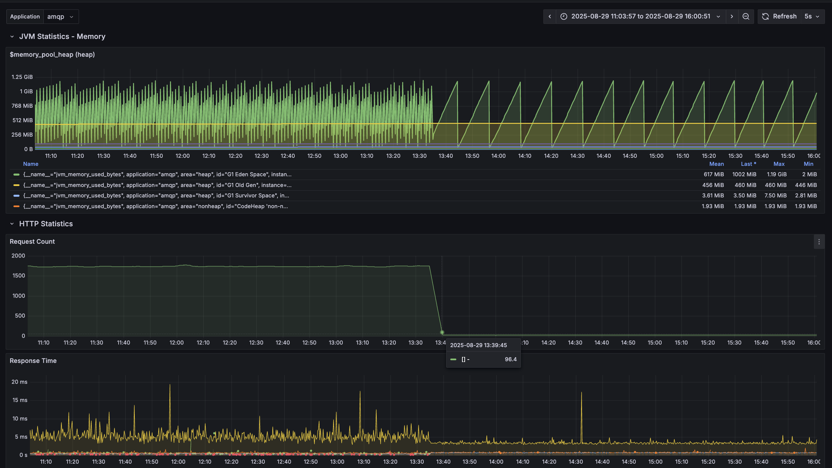Click the clock icon in the time picker

564,16
